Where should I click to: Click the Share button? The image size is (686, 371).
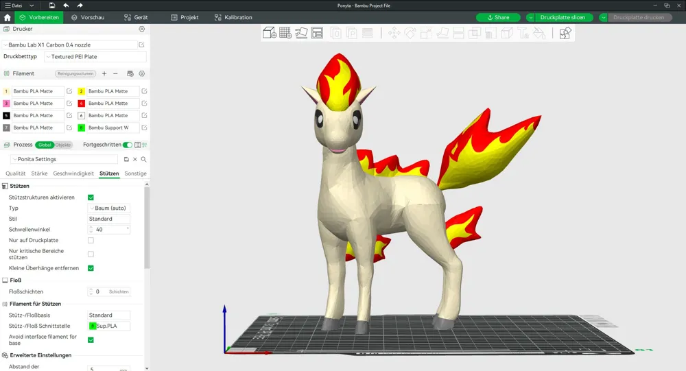click(498, 18)
